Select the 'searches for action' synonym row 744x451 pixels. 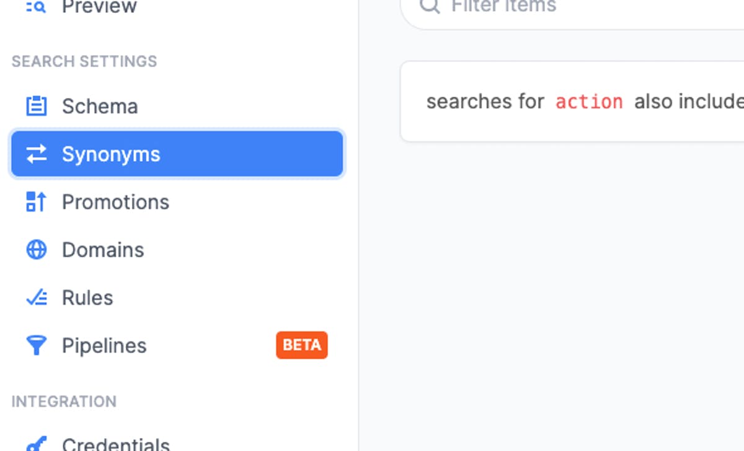tap(572, 102)
